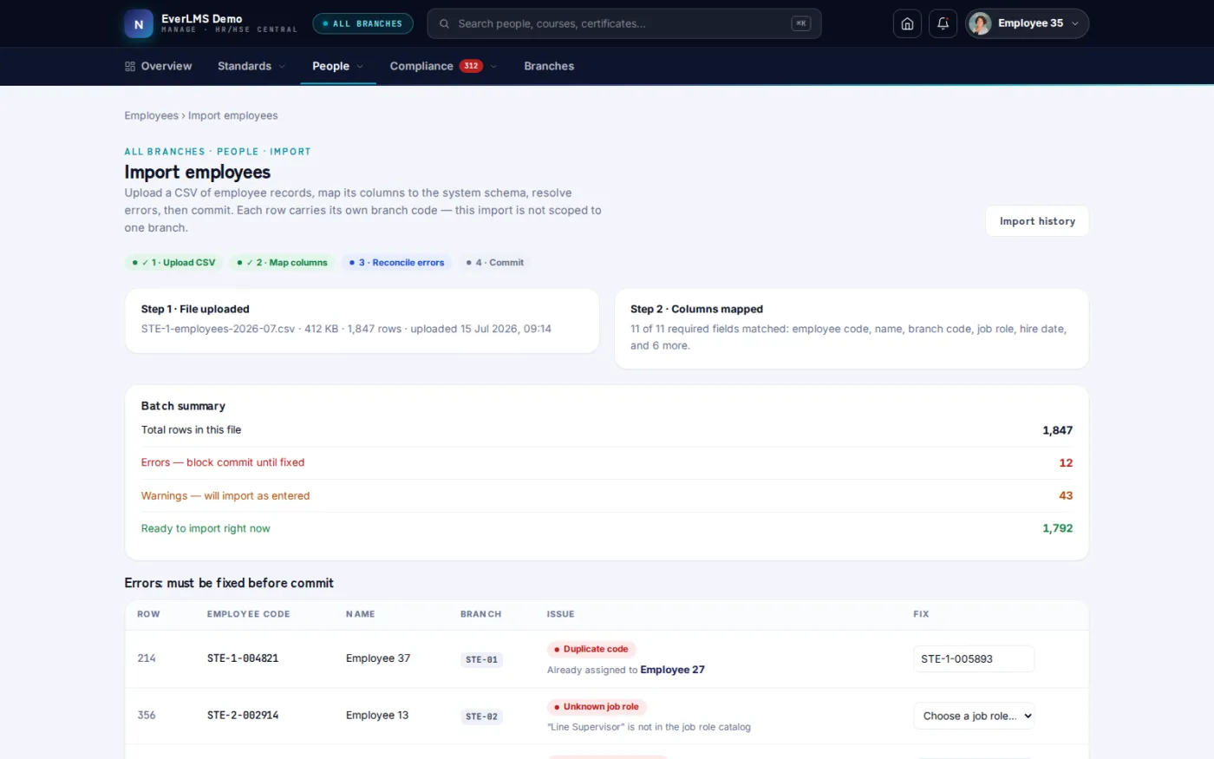
Task: Click the 'Total rows in this file' label
Action: 192,429
